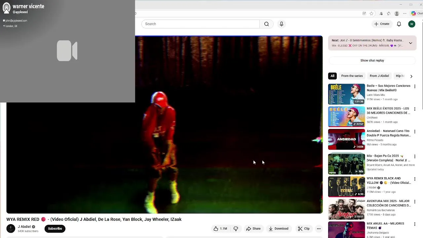Open Mix Bajen Pa Ca 2025 thumbnail
The width and height of the screenshot is (423, 238).
coord(346,164)
